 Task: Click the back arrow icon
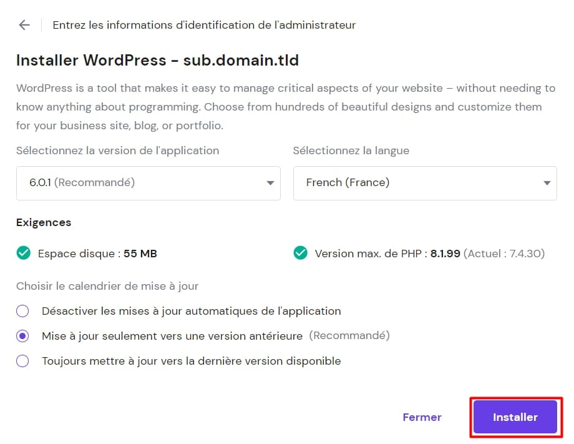[24, 25]
